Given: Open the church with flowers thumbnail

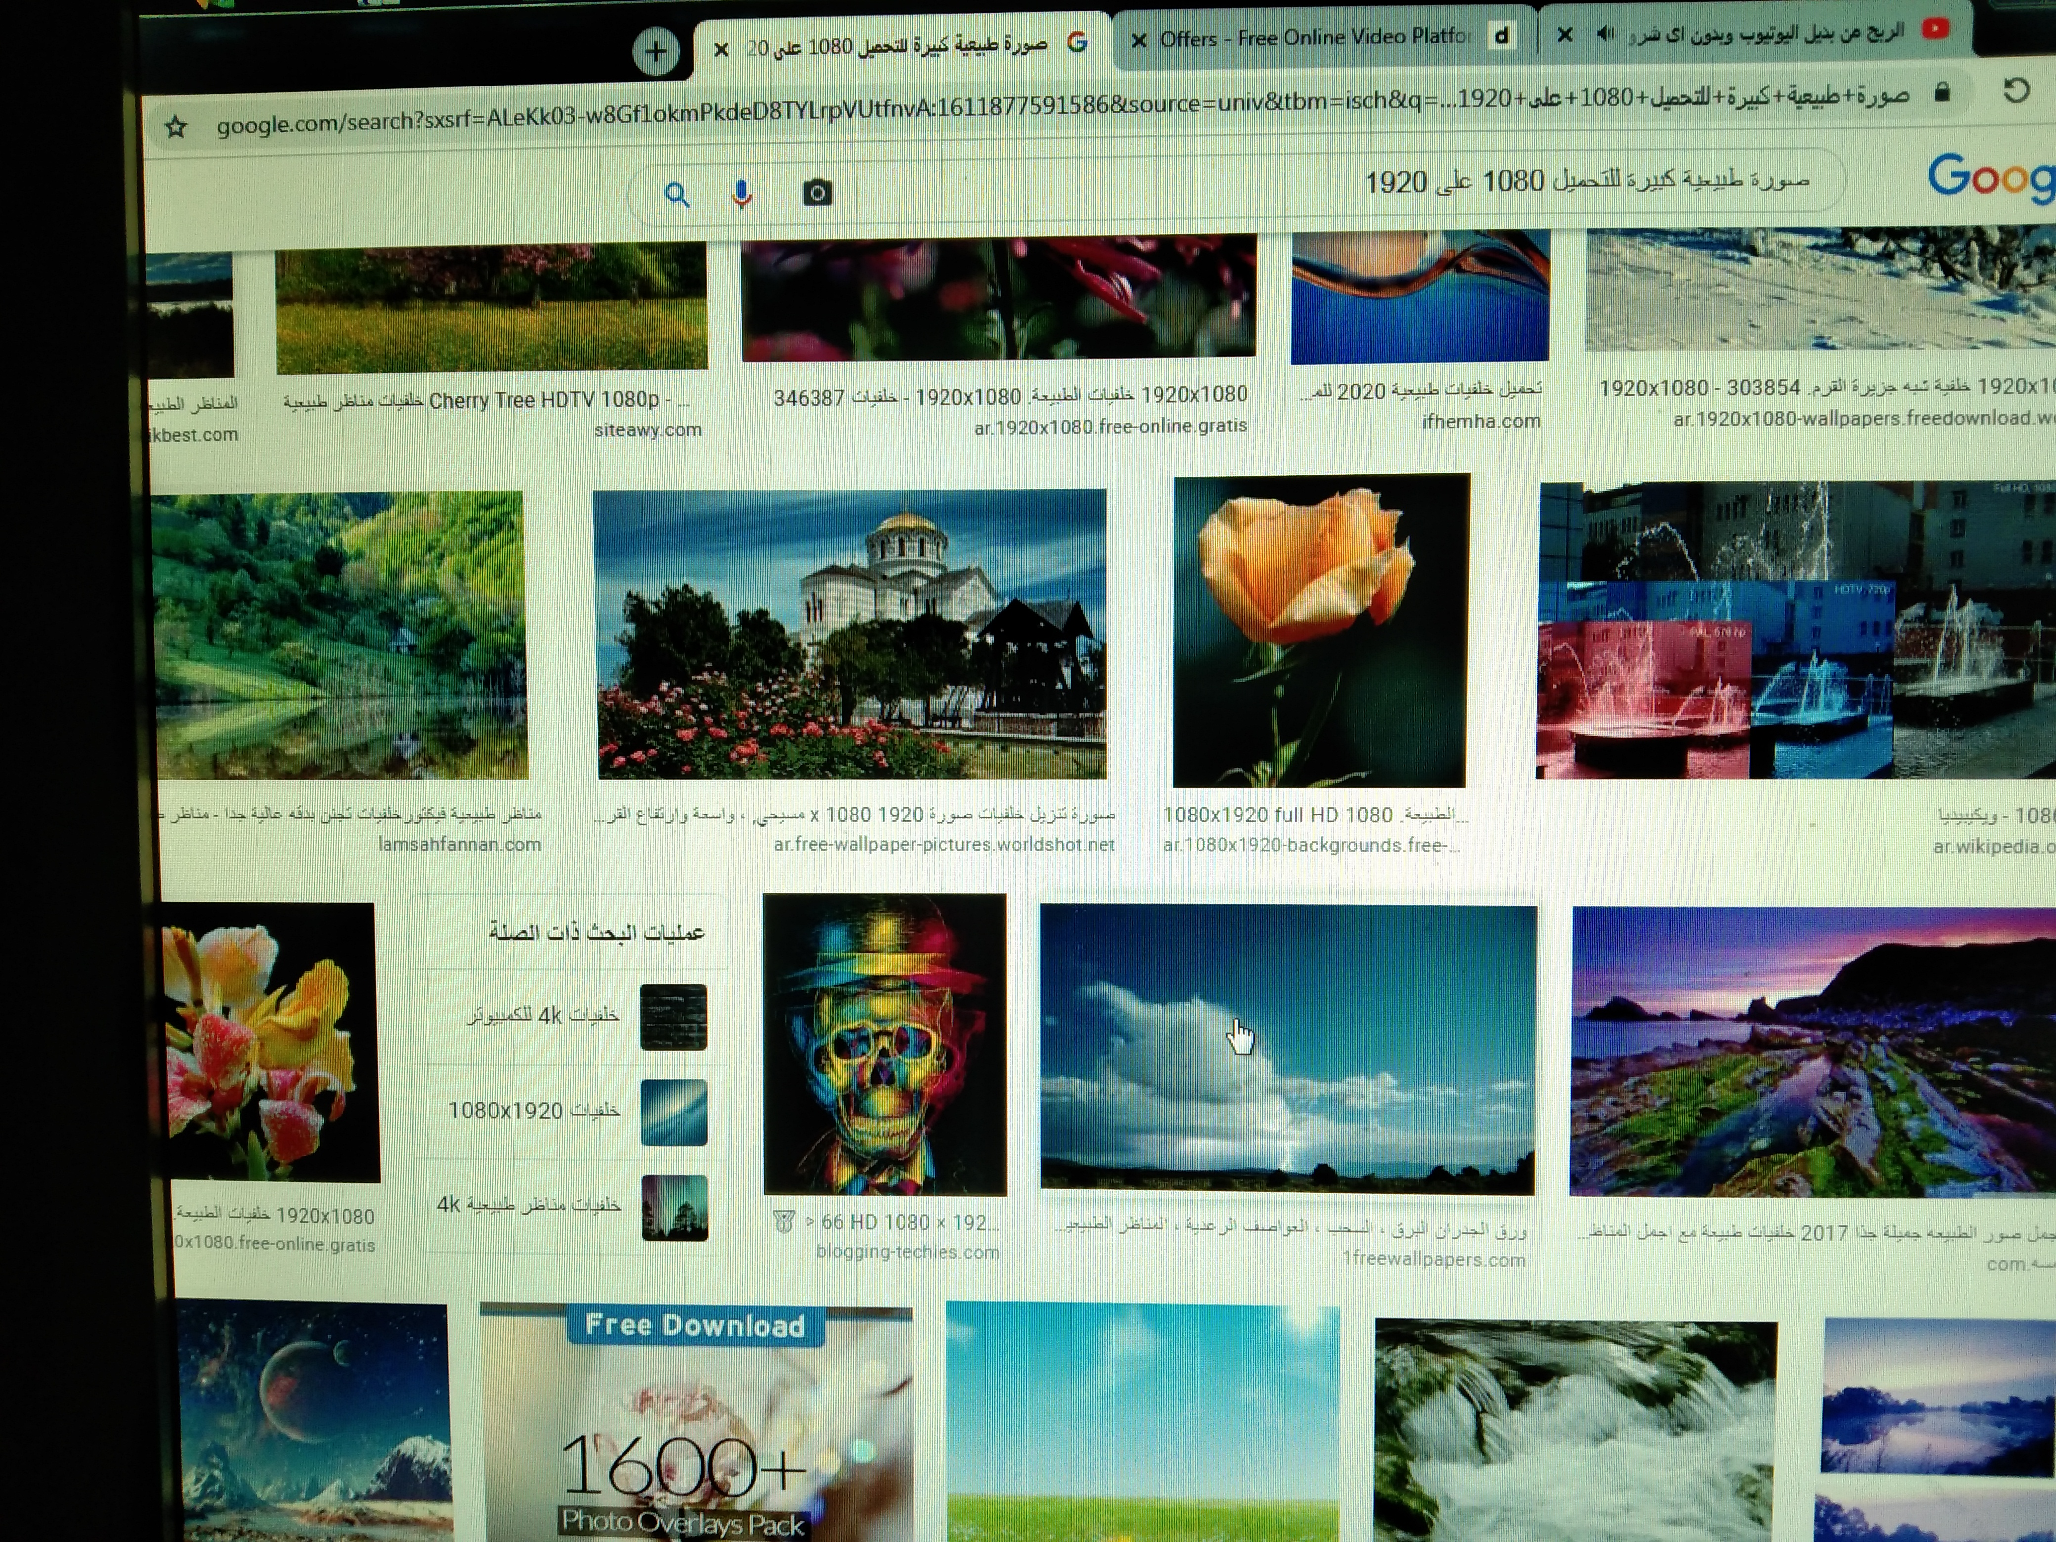Looking at the screenshot, I should point(851,634).
